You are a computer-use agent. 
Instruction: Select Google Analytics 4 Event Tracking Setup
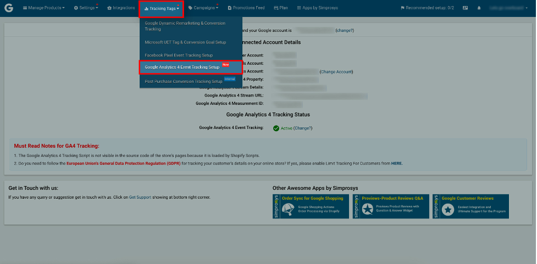pyautogui.click(x=191, y=68)
